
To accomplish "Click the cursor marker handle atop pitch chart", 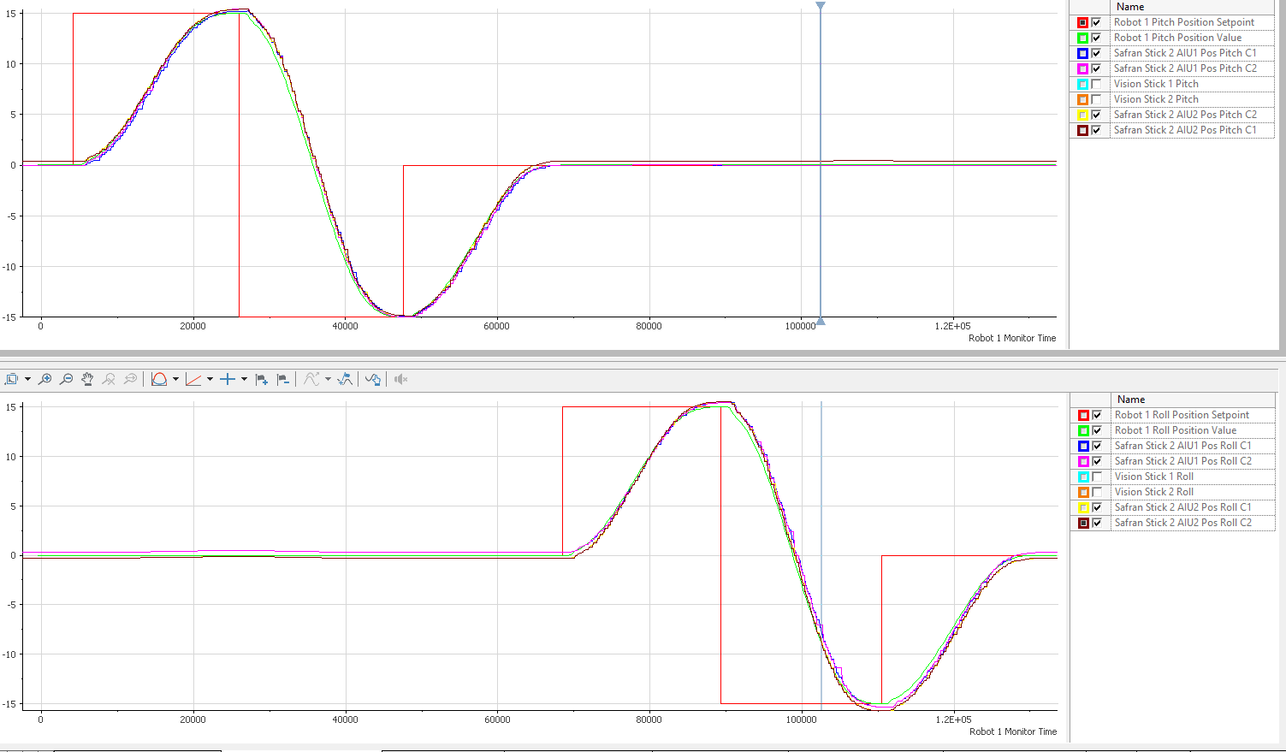I will [821, 6].
